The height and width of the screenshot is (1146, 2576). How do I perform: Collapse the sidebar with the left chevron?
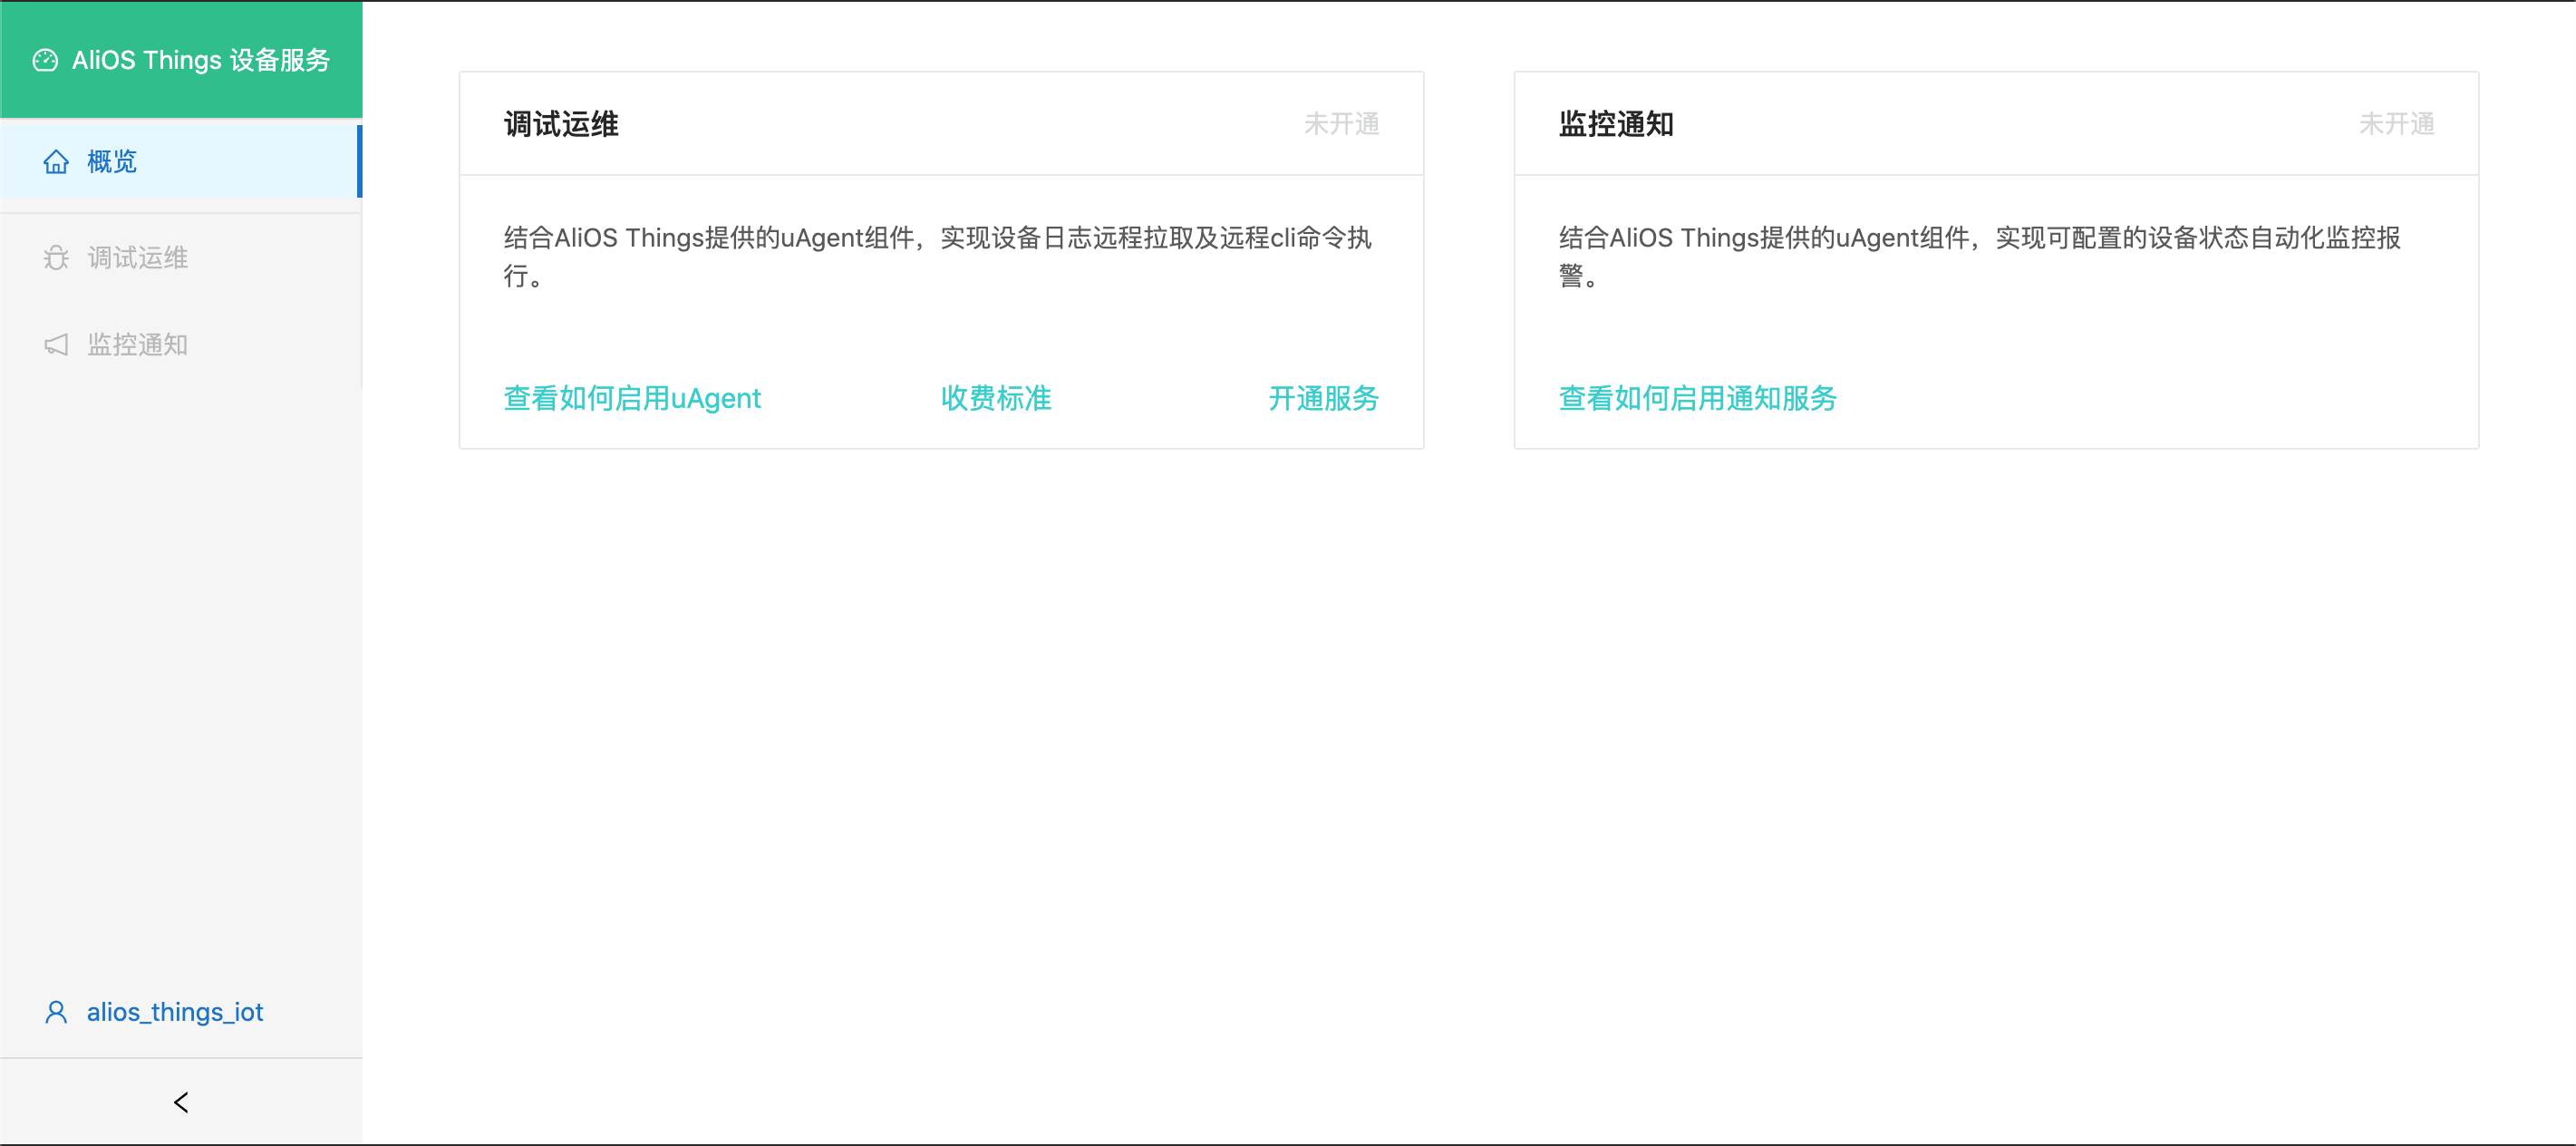click(181, 1102)
